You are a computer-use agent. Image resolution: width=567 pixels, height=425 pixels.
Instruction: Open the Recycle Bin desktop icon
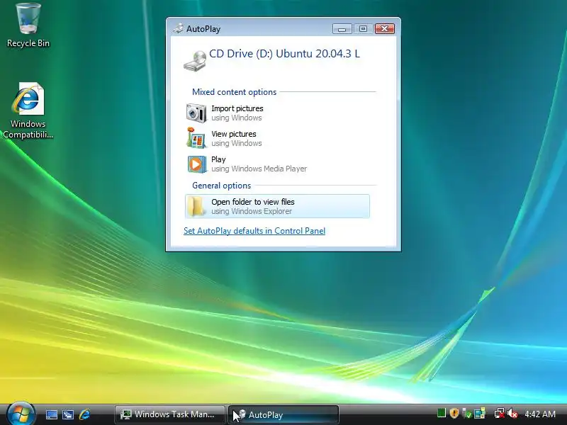click(x=28, y=25)
